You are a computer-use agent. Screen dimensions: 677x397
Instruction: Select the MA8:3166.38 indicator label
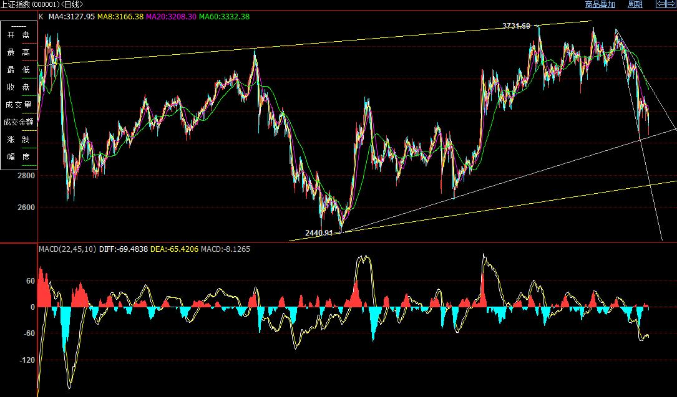pyautogui.click(x=120, y=16)
